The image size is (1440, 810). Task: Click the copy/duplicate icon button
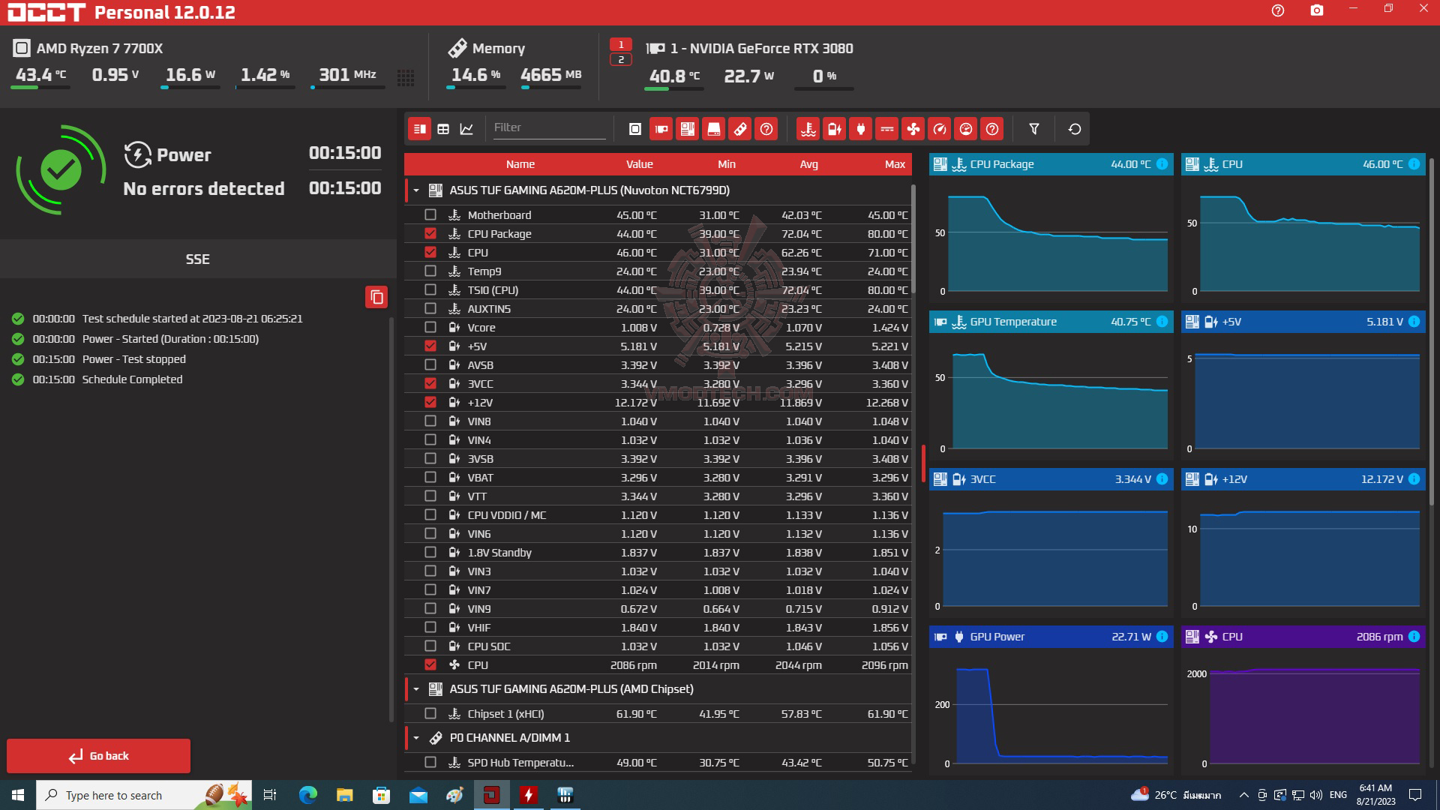click(376, 295)
